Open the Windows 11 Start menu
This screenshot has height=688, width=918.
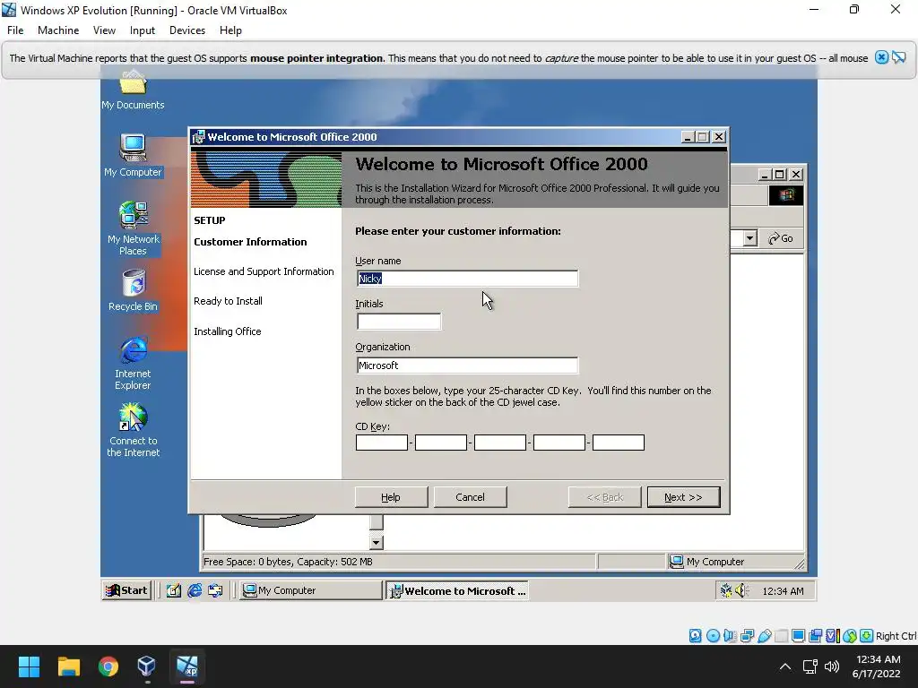(29, 666)
